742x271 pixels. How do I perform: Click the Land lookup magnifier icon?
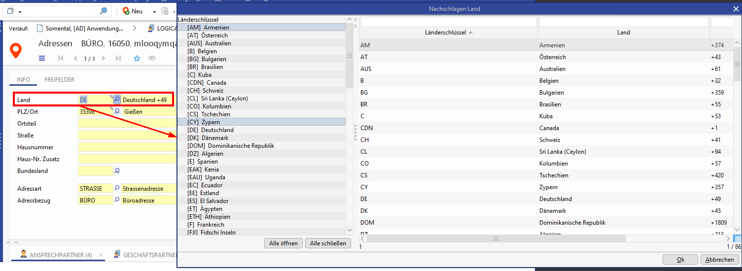(x=117, y=100)
